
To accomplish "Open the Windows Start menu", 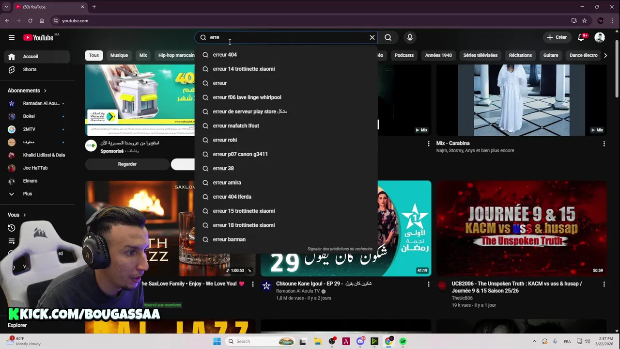I will tap(217, 341).
